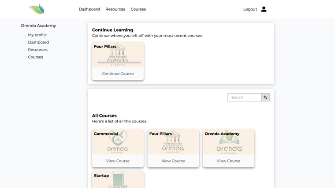This screenshot has width=335, height=188.
Task: View Course for Four Pillars in All Courses
Action: point(173,161)
